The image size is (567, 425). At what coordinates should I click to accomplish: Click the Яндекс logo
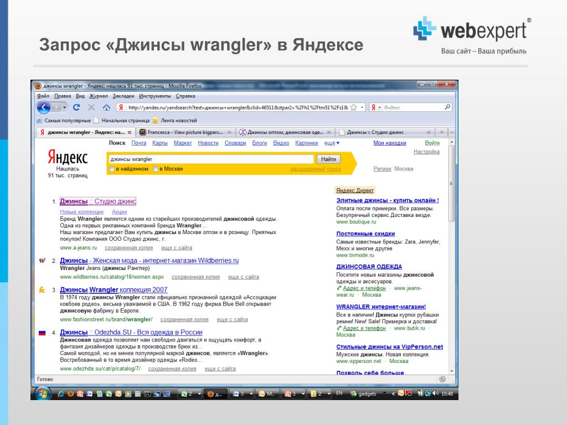point(68,158)
